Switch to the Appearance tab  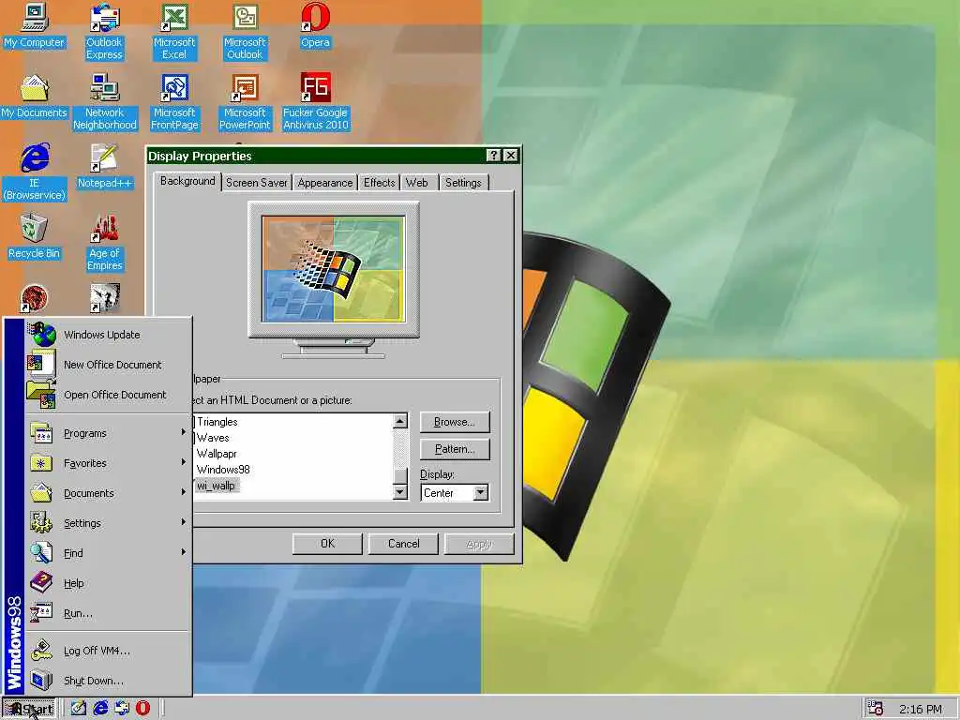coord(325,183)
